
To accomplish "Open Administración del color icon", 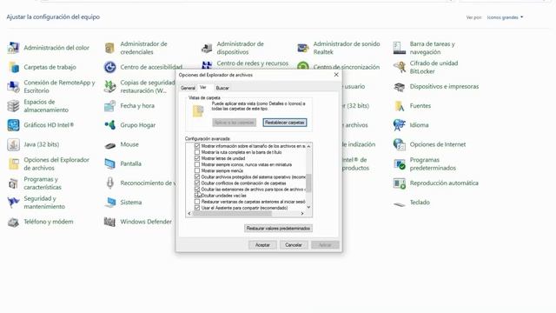I will pos(14,48).
